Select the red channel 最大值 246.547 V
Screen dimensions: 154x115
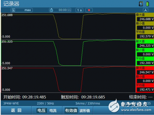(x=145, y=72)
